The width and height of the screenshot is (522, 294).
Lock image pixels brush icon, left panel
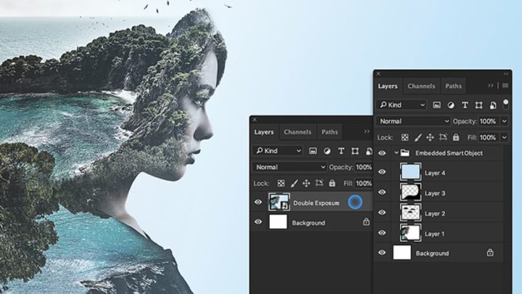pyautogui.click(x=294, y=184)
